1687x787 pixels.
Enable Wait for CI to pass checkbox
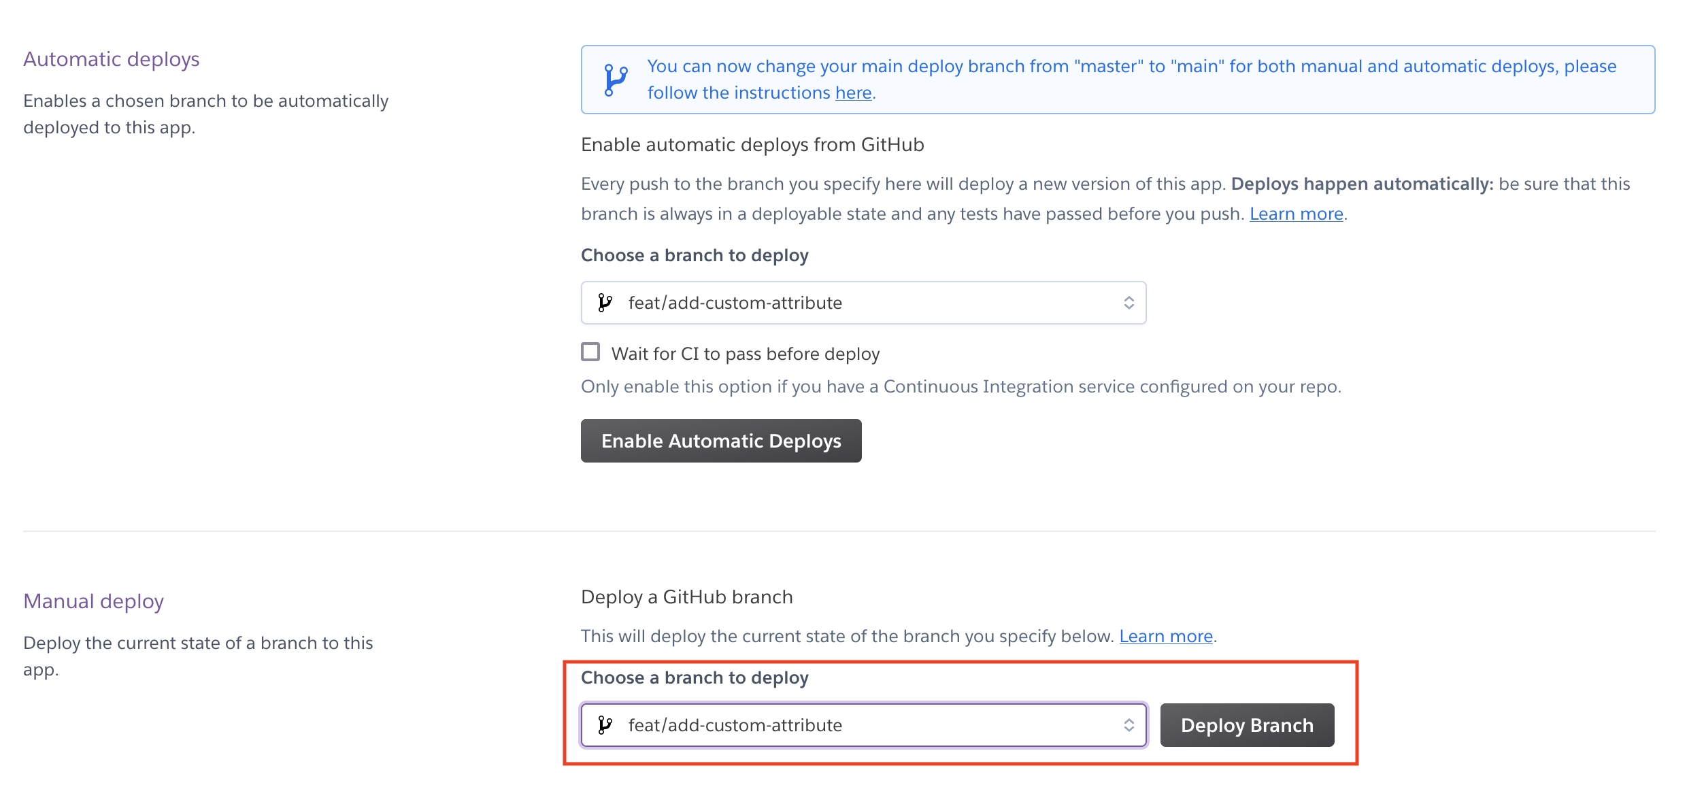(590, 352)
